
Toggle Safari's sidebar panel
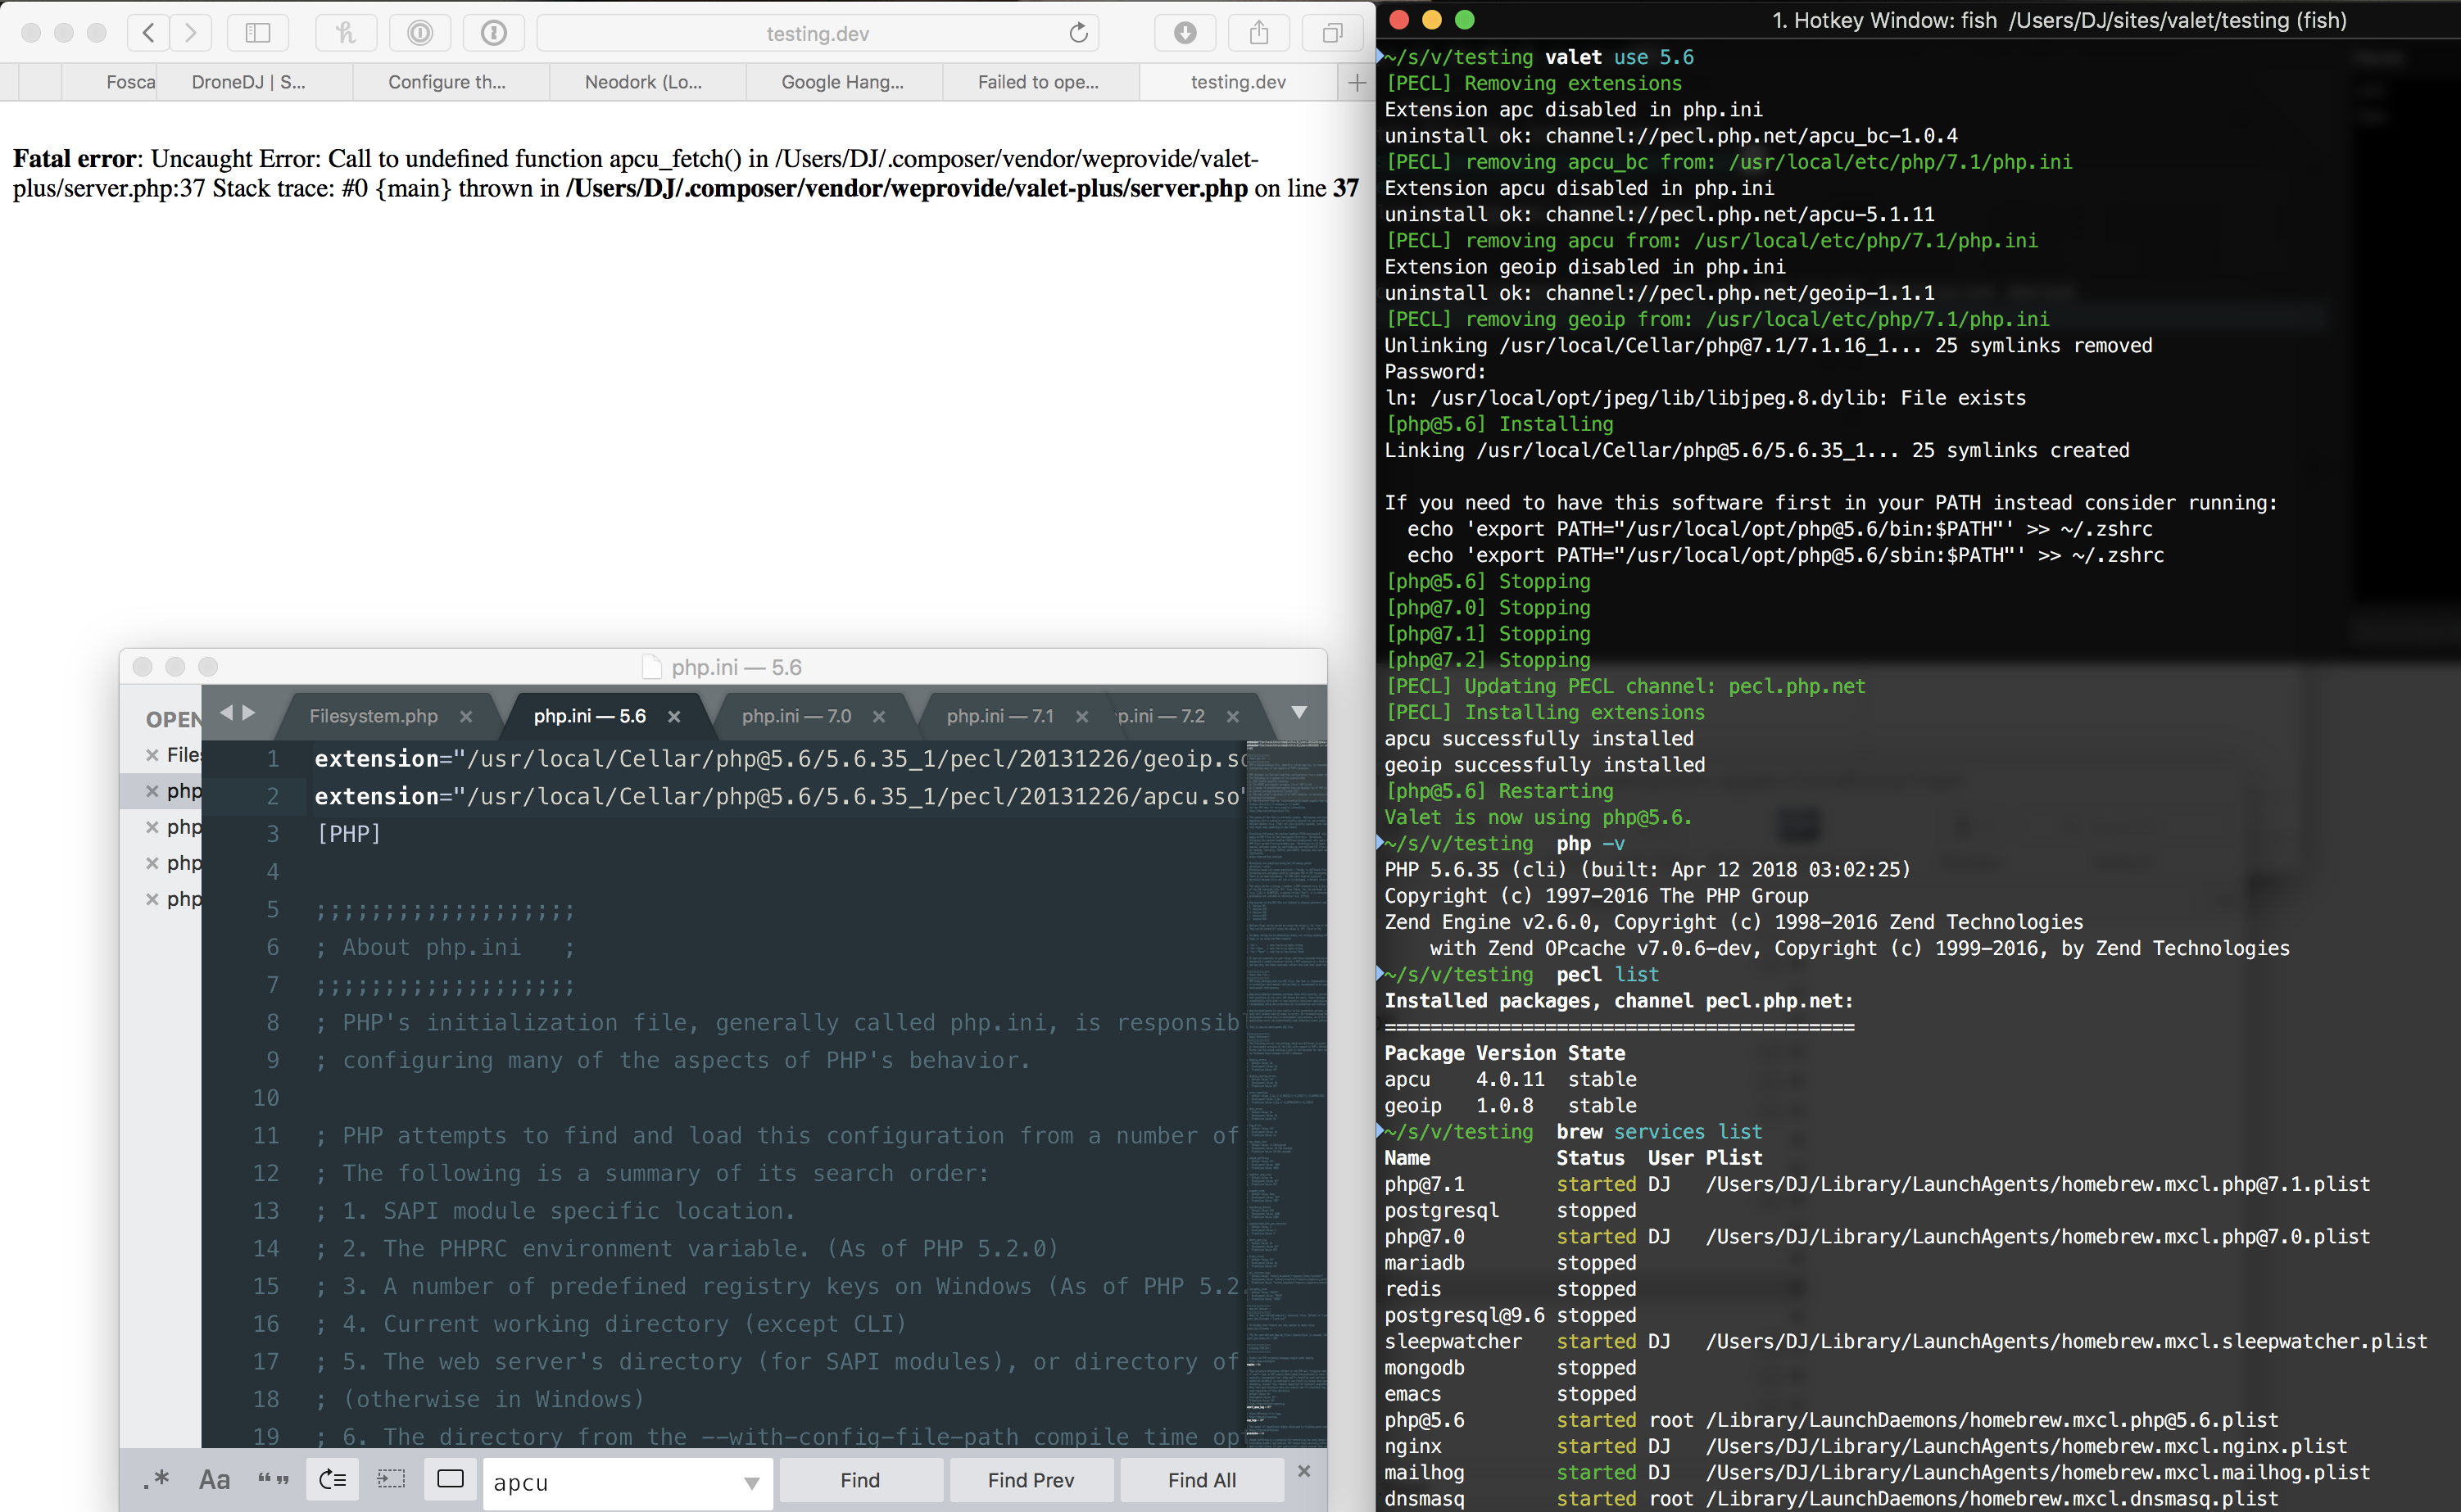point(257,32)
